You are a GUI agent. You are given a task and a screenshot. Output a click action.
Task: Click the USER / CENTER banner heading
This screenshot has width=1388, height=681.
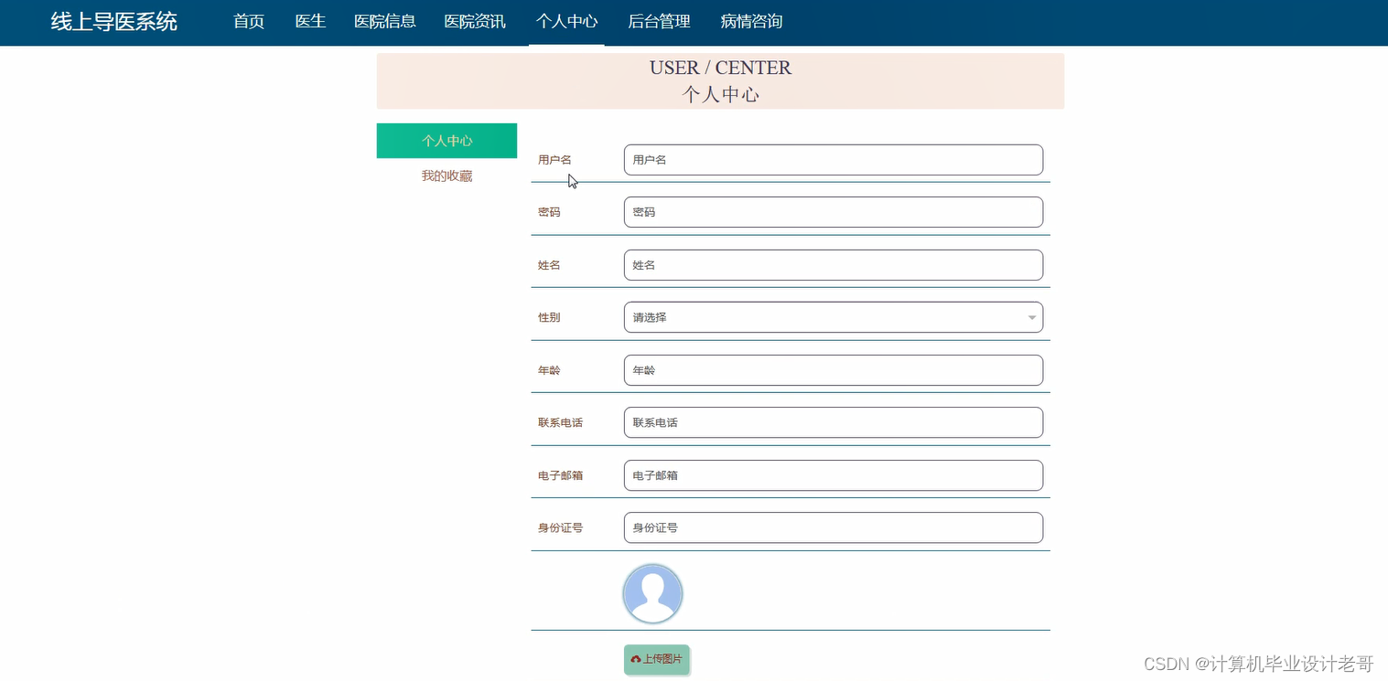coord(721,68)
